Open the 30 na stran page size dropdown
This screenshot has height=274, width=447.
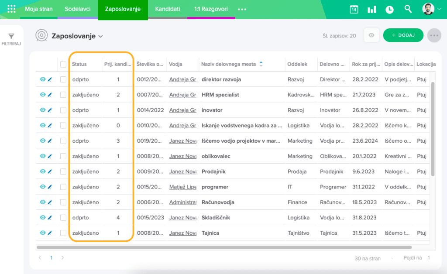[375, 258]
